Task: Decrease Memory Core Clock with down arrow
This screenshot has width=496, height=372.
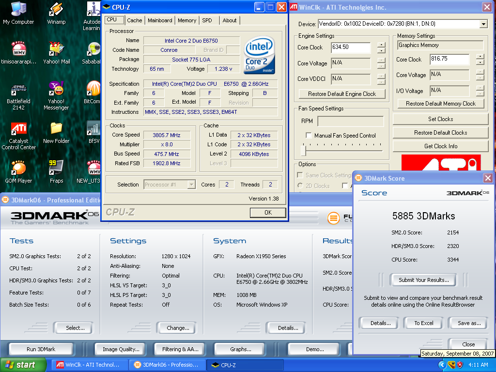Action: click(x=480, y=62)
